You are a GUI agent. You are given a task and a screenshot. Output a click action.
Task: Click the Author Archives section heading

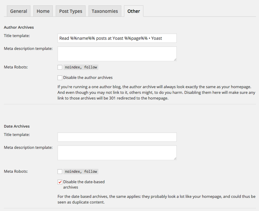19,27
